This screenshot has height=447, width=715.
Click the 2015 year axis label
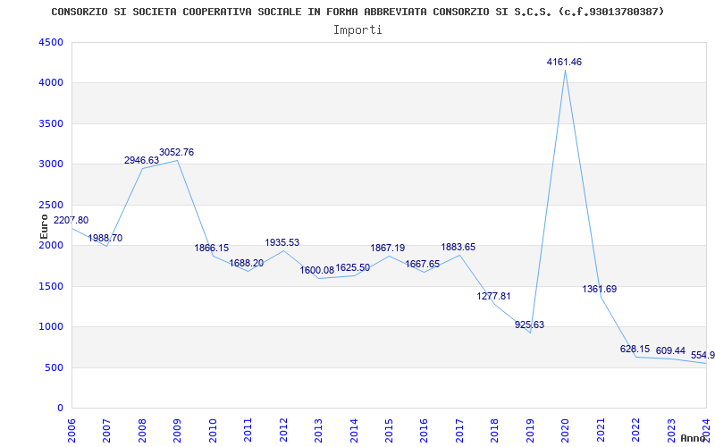(389, 430)
